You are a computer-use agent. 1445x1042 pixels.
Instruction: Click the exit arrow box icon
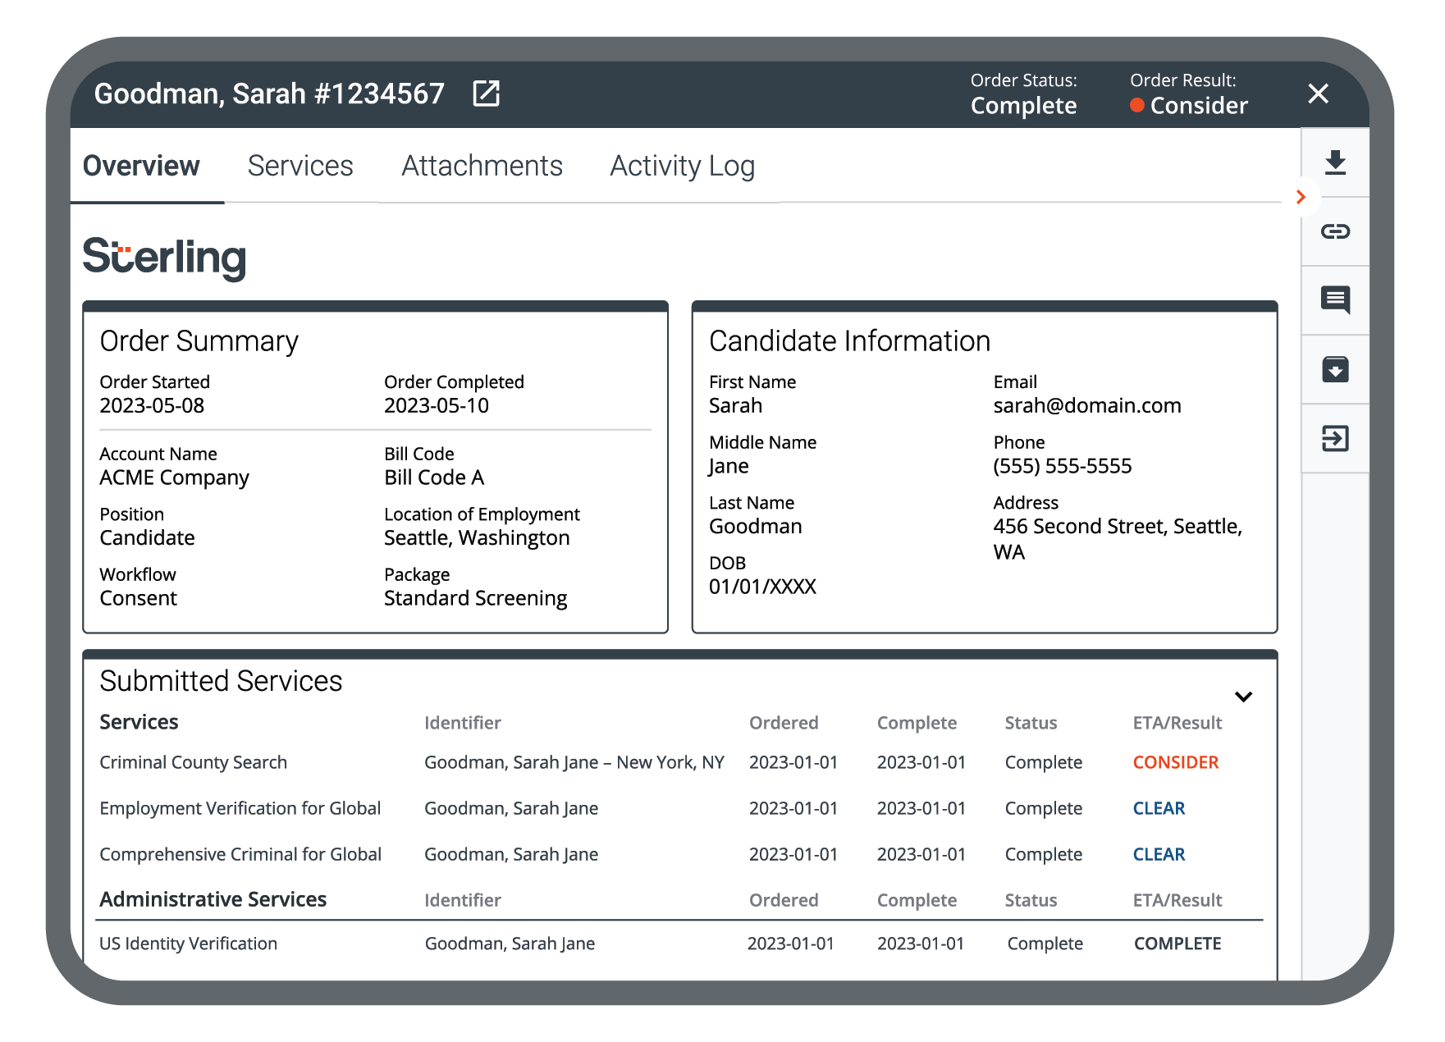pos(1335,438)
